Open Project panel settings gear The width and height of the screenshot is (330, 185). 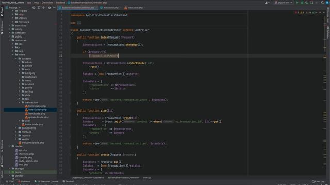pos(49,8)
